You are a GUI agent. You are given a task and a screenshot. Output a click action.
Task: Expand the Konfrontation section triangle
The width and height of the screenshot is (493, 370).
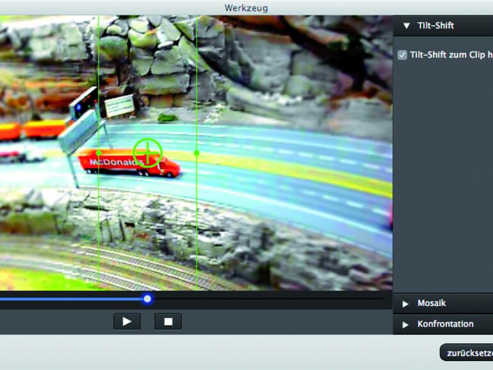tap(405, 325)
